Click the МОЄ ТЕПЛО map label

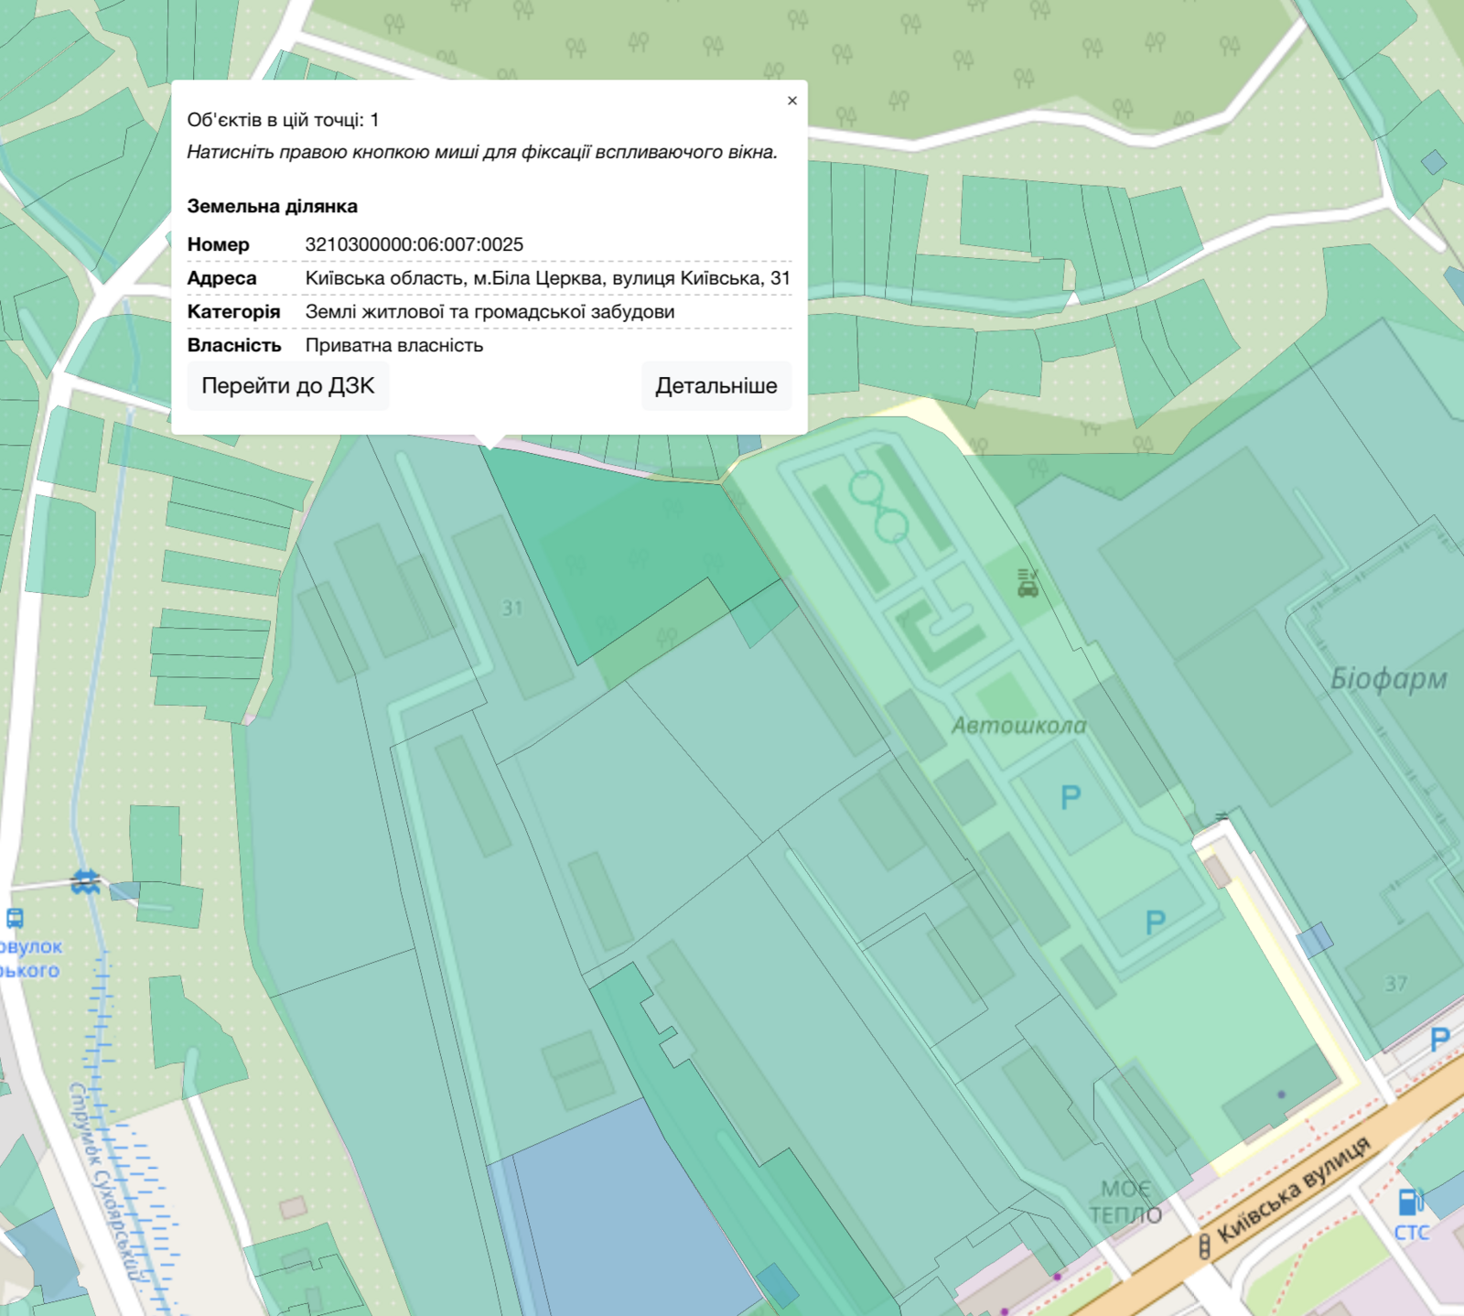1125,1202
